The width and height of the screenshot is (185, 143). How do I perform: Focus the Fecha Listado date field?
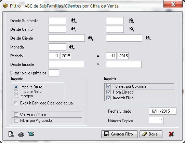pos(162,111)
